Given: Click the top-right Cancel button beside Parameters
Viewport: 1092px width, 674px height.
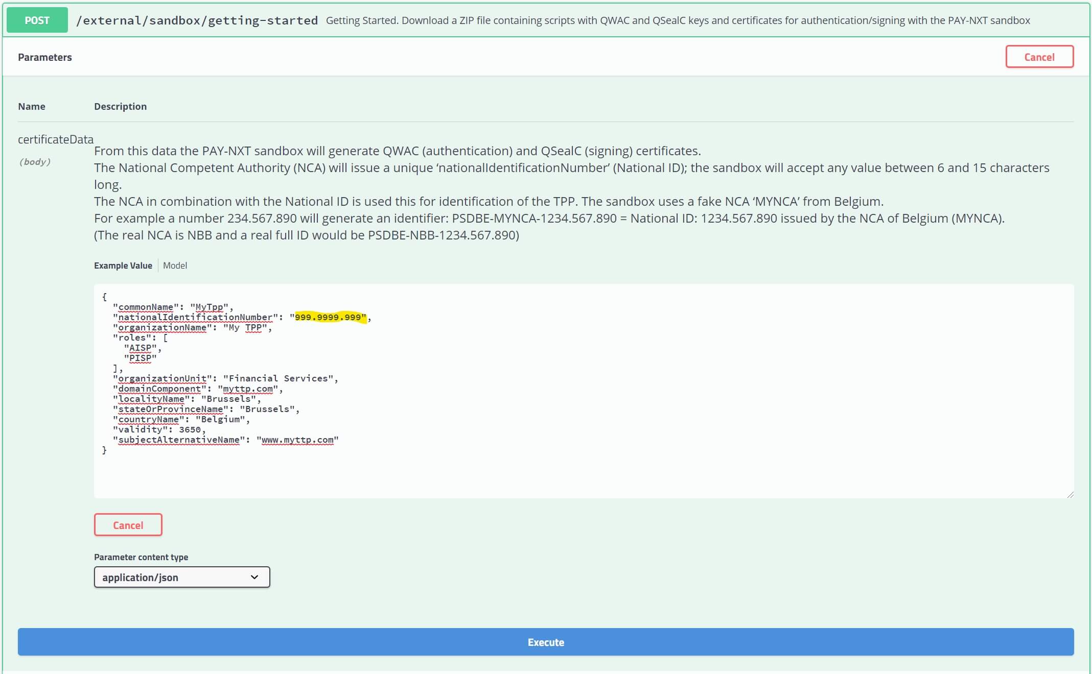Looking at the screenshot, I should pyautogui.click(x=1039, y=57).
